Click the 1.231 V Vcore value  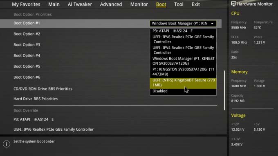[x=259, y=42]
